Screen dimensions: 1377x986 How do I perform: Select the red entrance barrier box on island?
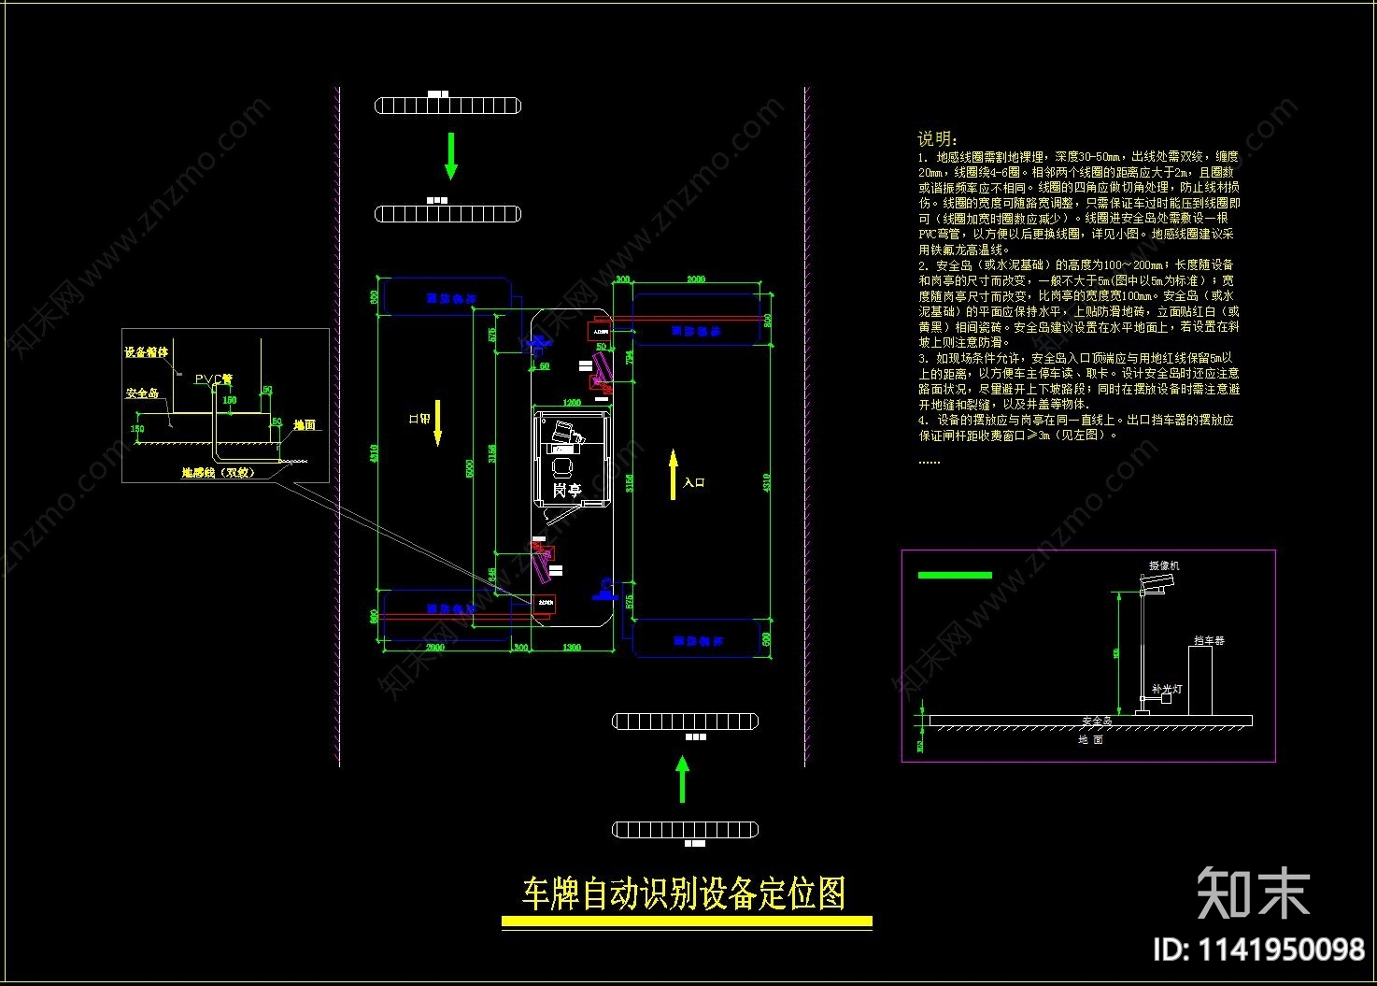[598, 330]
